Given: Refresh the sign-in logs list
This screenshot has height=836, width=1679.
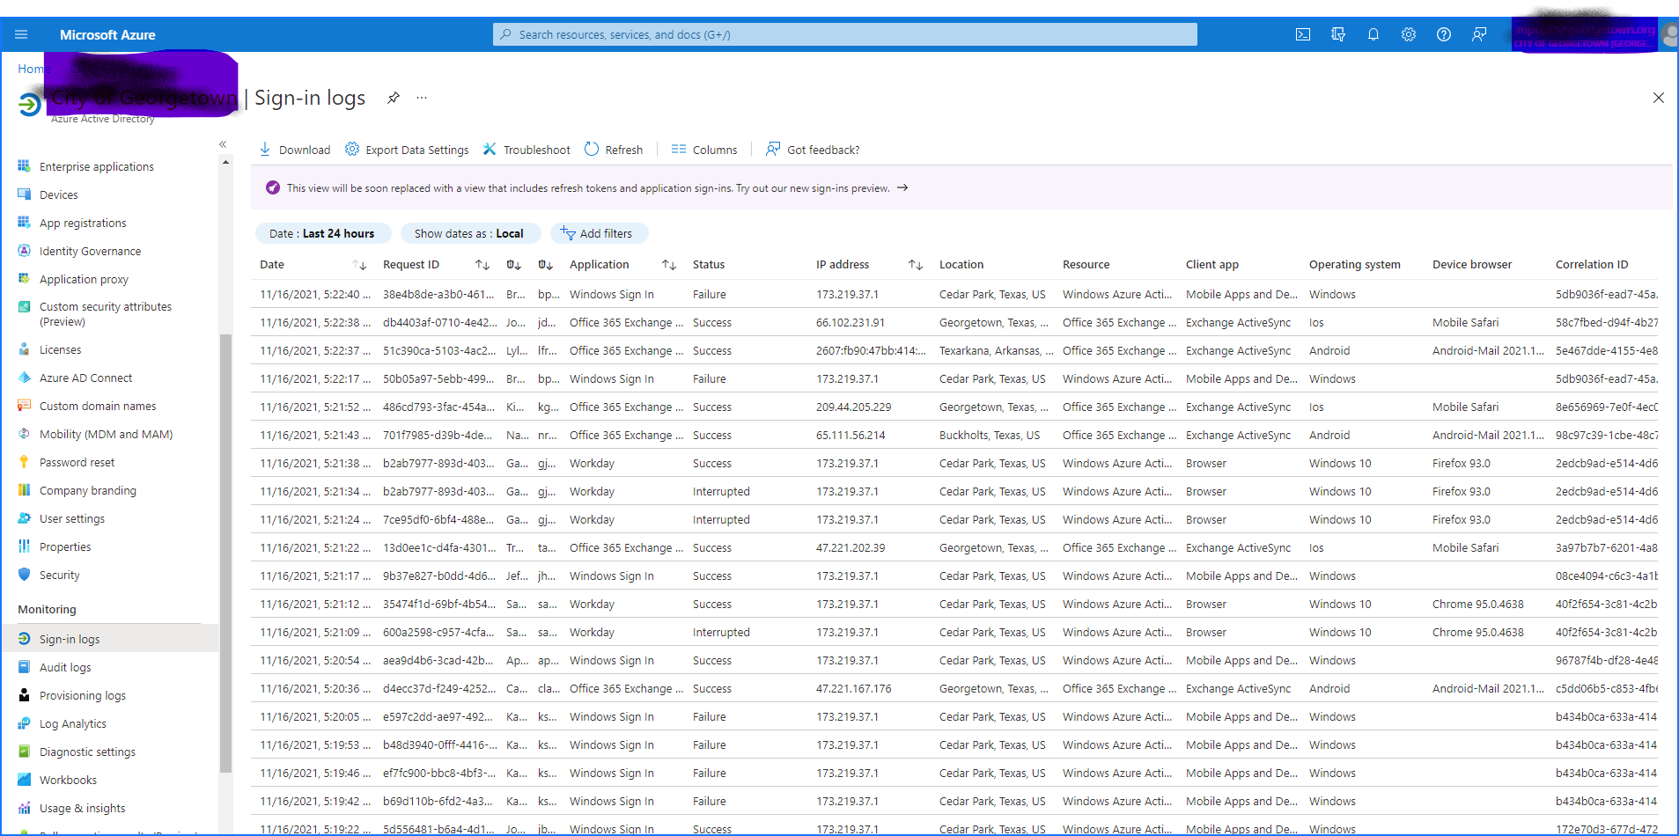Looking at the screenshot, I should tap(614, 150).
